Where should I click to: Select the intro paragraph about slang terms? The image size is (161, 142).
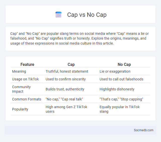pyautogui.click(x=79, y=38)
